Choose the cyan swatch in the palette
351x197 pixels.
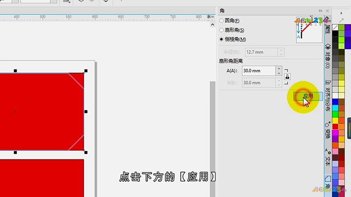click(335, 108)
